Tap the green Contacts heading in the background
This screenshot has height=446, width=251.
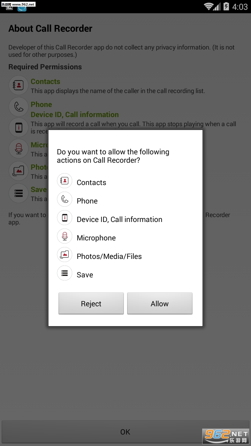[45, 82]
